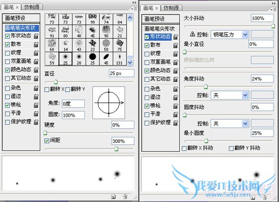Toggle lock icon beside 双重画笔 in left panel

pyautogui.click(x=36, y=62)
